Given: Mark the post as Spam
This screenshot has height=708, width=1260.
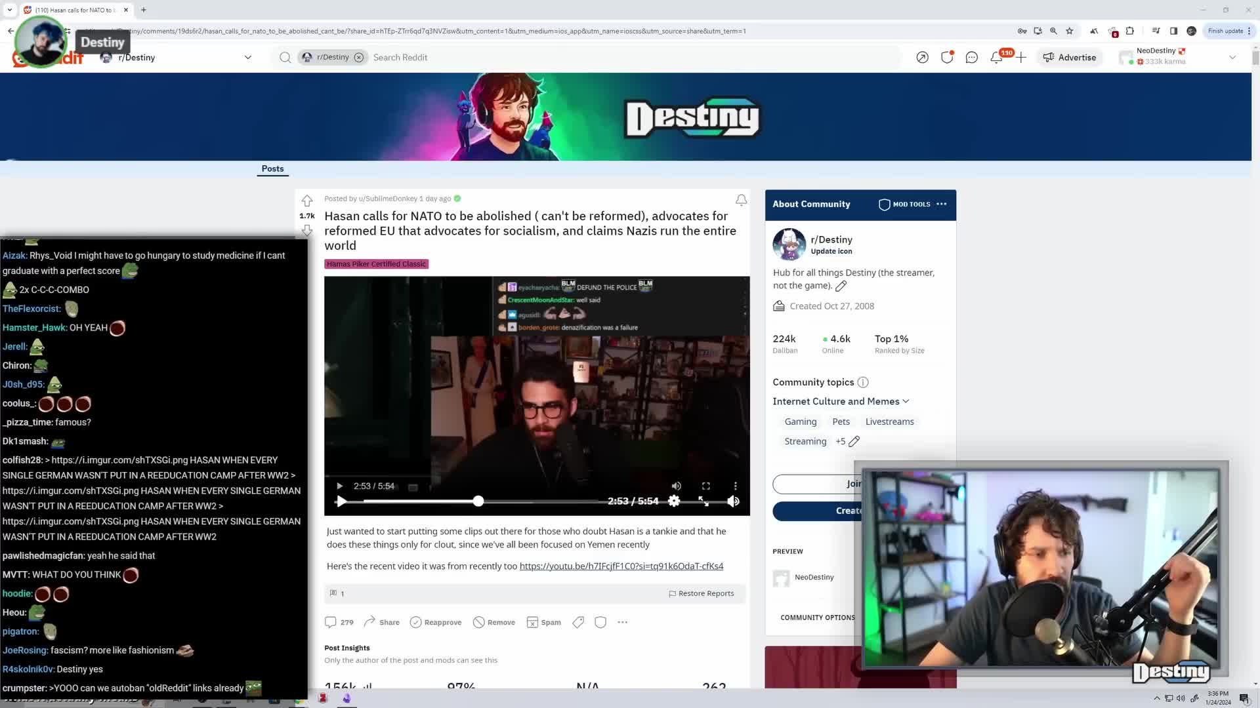Looking at the screenshot, I should [x=543, y=622].
